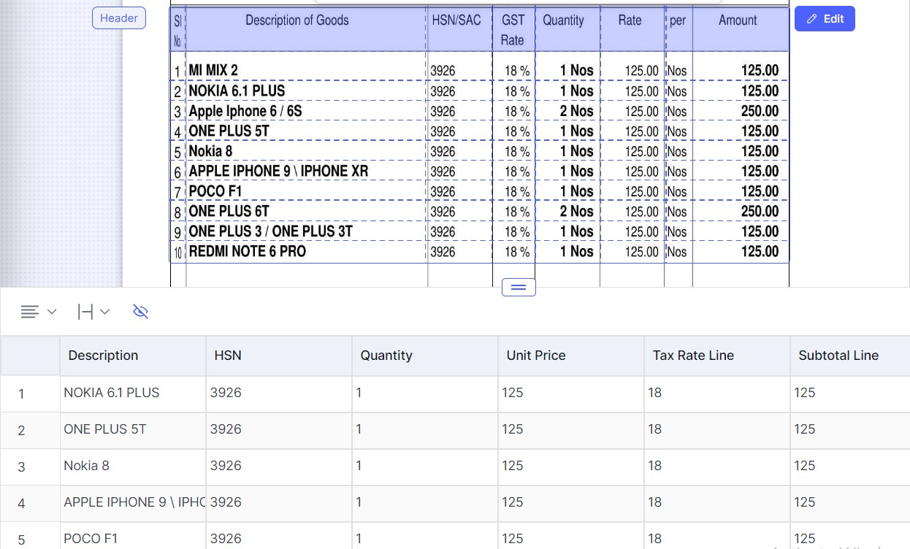This screenshot has width=910, height=549.
Task: Click the Subtotal Line column header
Action: click(x=849, y=356)
